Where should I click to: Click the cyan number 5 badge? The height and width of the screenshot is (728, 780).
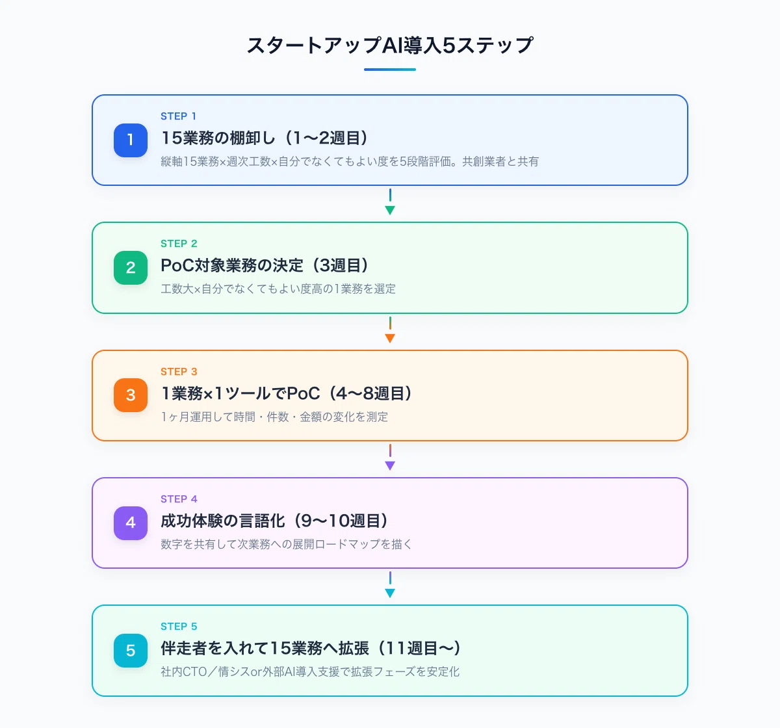click(131, 650)
